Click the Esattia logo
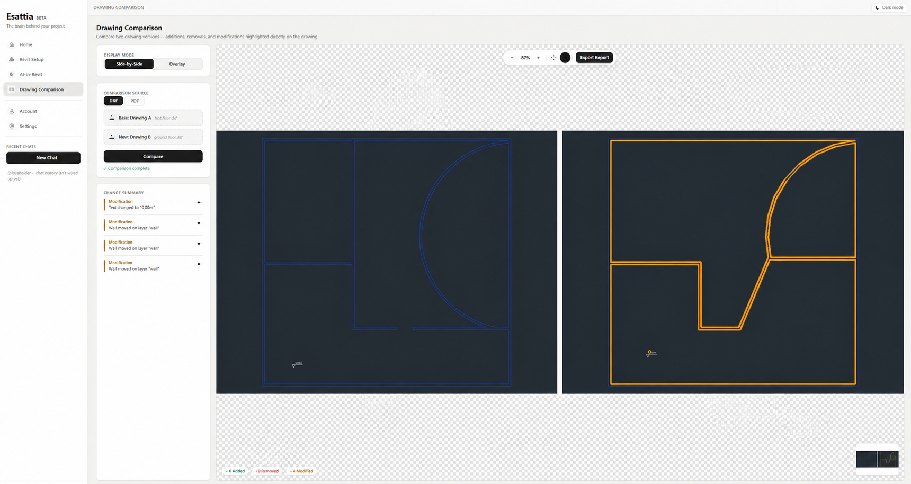 point(20,16)
